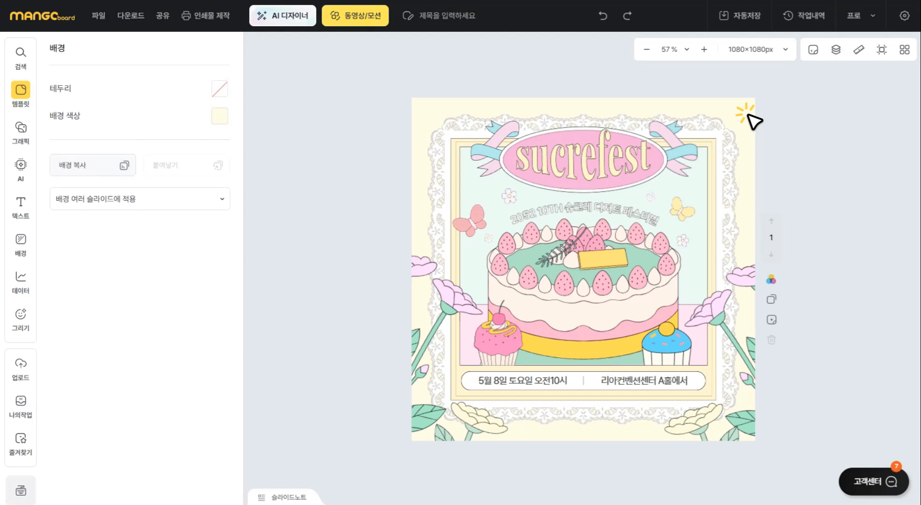The image size is (921, 505).
Task: Click the title input 제목을 입력하세요
Action: click(446, 16)
